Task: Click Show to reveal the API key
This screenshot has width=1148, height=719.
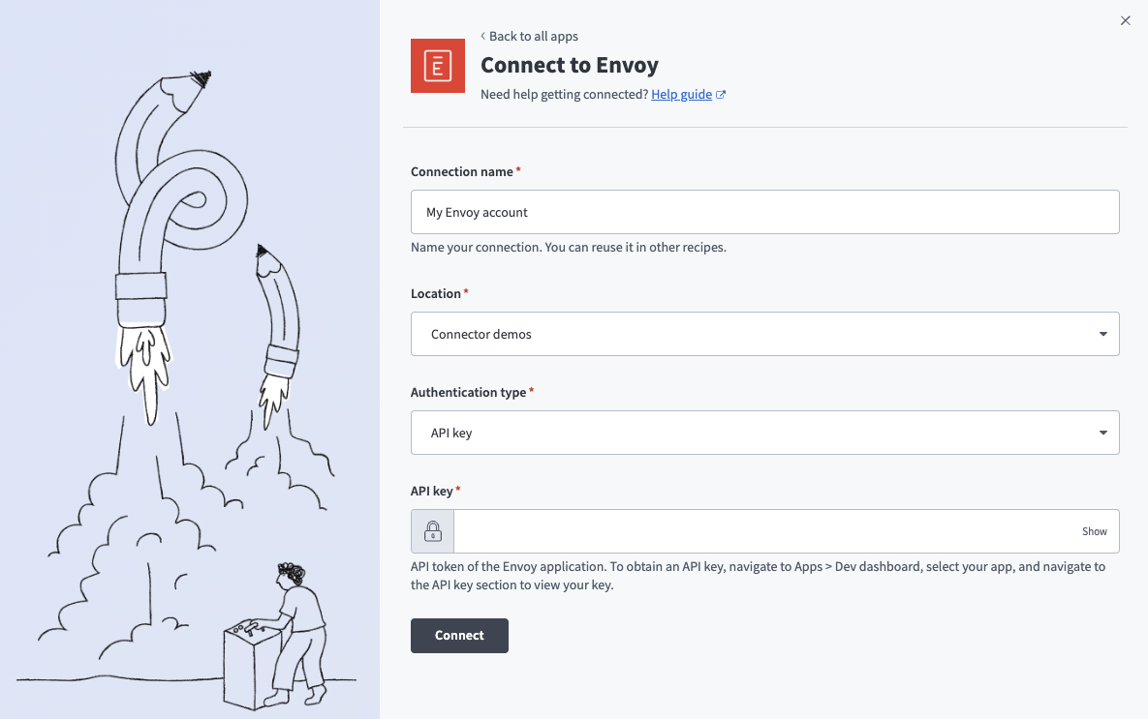Action: coord(1094,531)
